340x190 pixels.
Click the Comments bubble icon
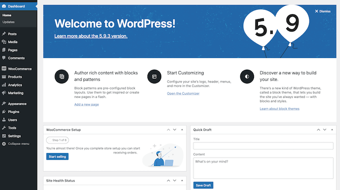(3, 58)
